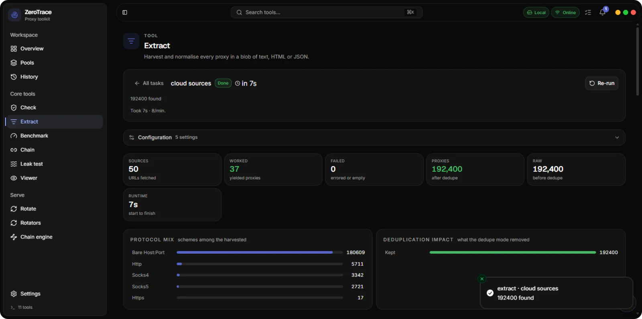This screenshot has width=642, height=319.
Task: Click 'extract · cloud sources' toast title
Action: (x=528, y=289)
